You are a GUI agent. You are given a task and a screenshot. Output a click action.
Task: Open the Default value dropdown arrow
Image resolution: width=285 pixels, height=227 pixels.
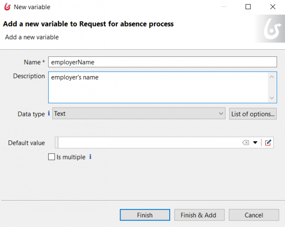coord(255,143)
